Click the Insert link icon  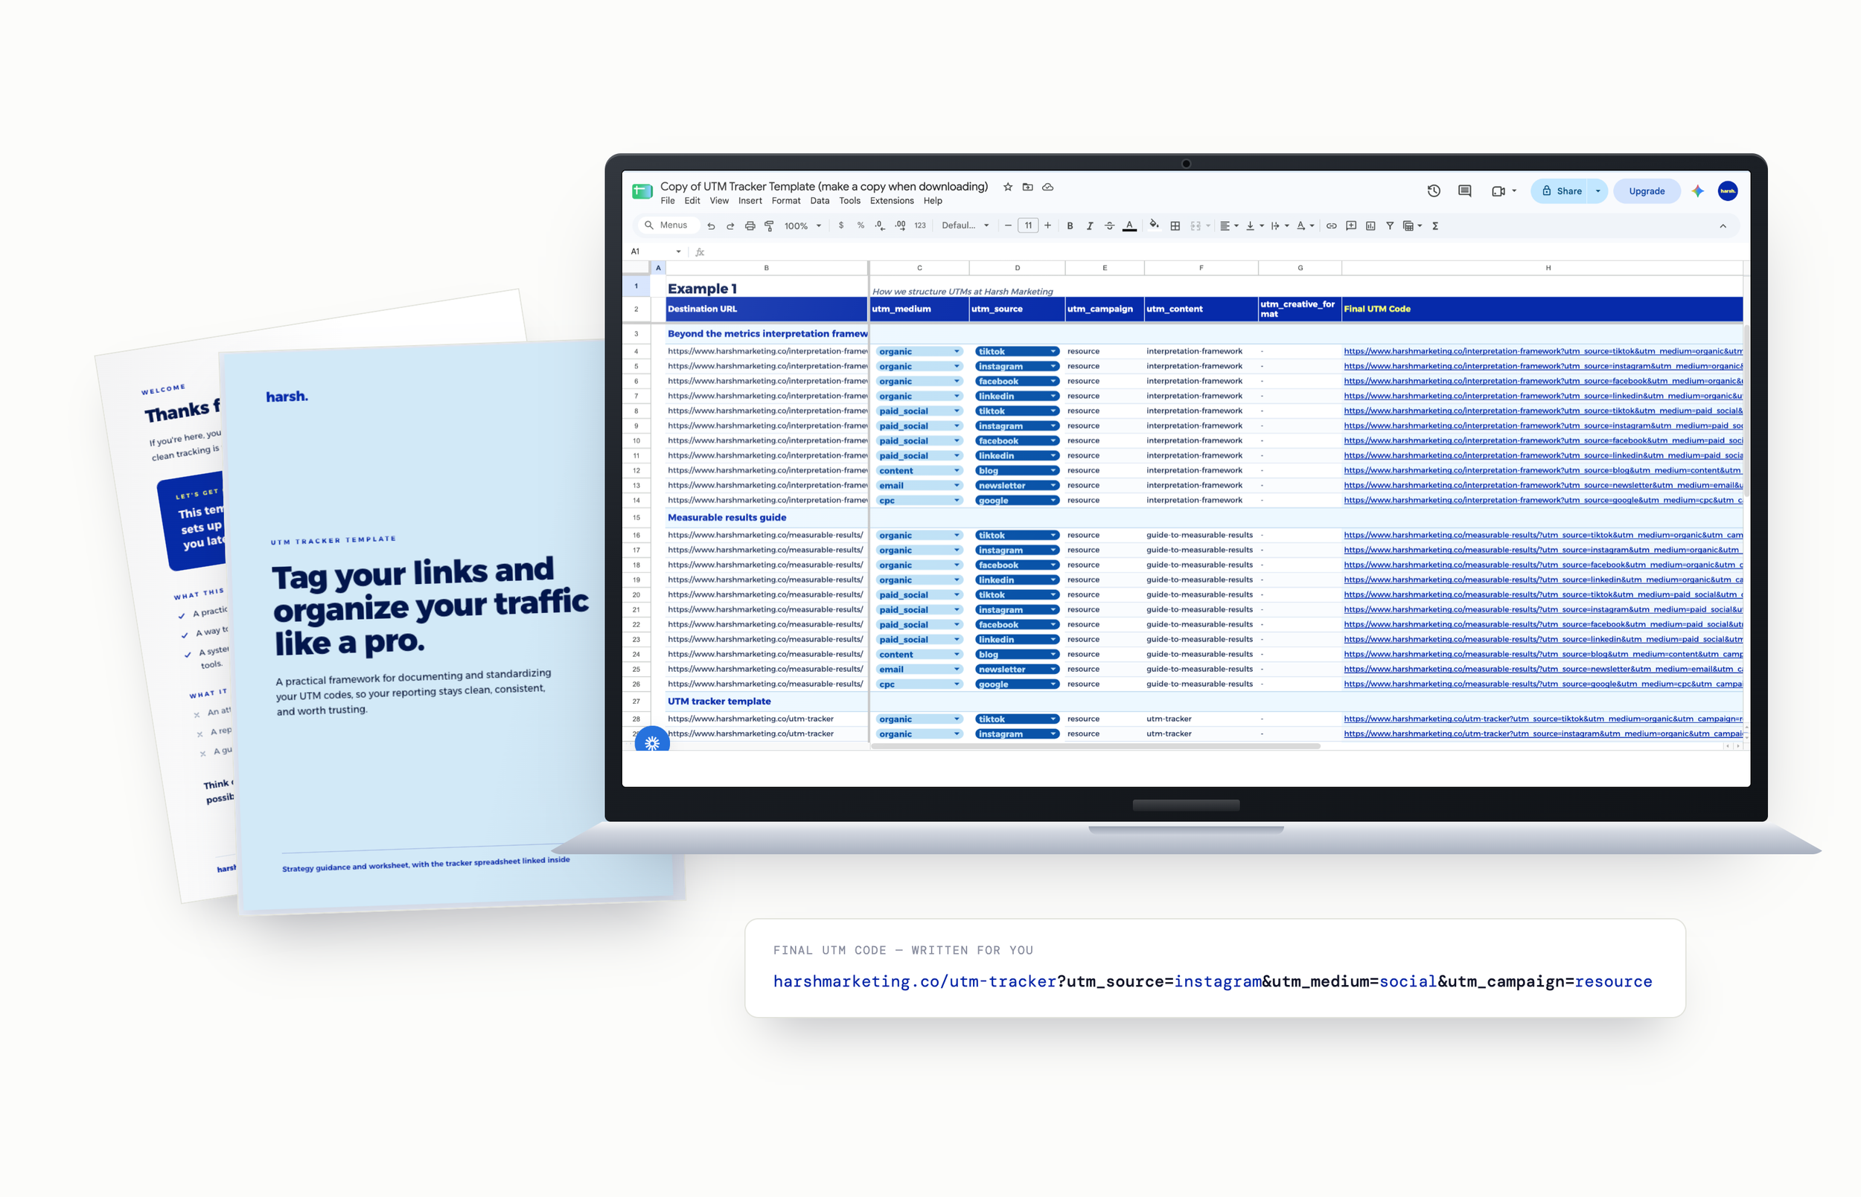click(1332, 226)
